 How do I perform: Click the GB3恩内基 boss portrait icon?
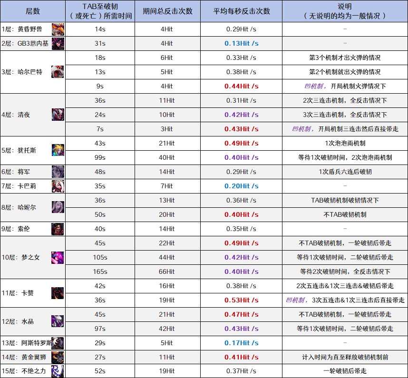58,43
